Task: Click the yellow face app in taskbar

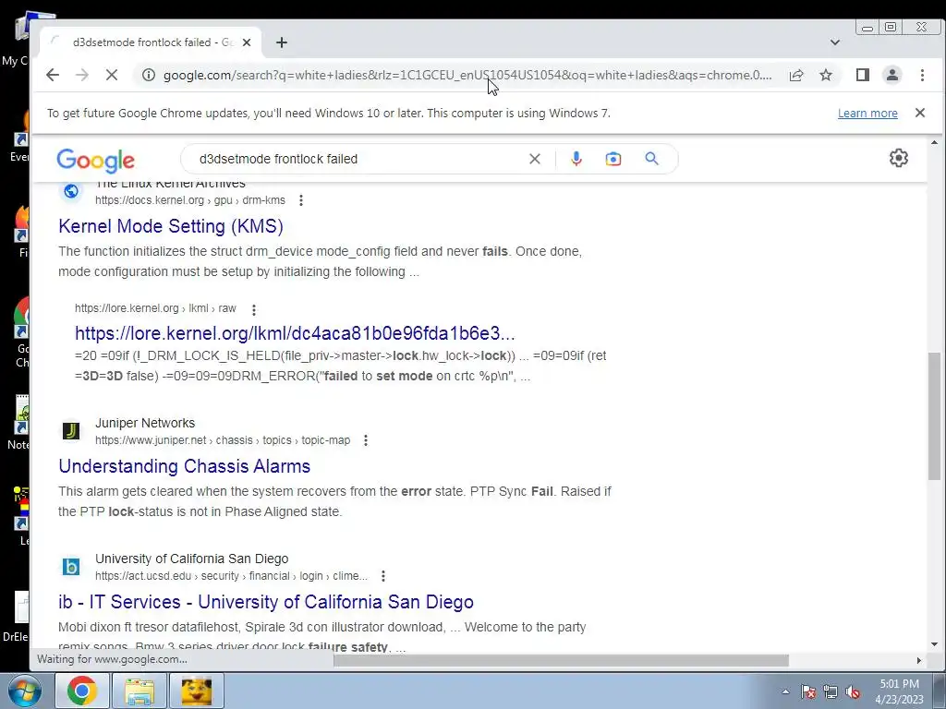Action: coord(197,691)
